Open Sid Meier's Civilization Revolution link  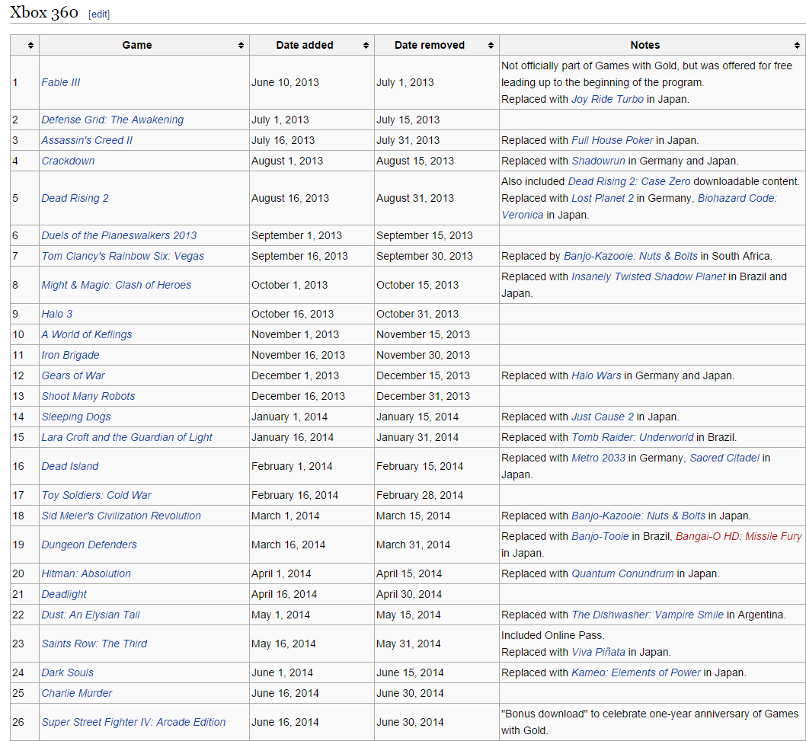[121, 516]
